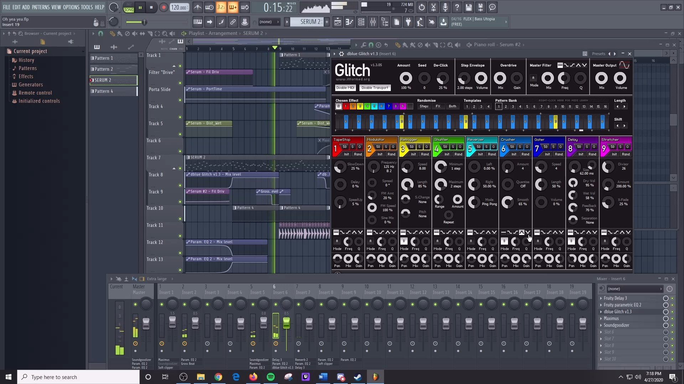This screenshot has width=684, height=384.
Task: Open the audio editor scissors icon
Action: tap(434, 7)
